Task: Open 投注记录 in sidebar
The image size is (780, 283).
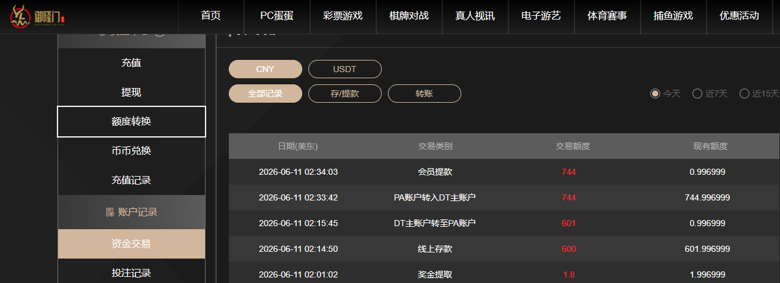Action: point(132,273)
